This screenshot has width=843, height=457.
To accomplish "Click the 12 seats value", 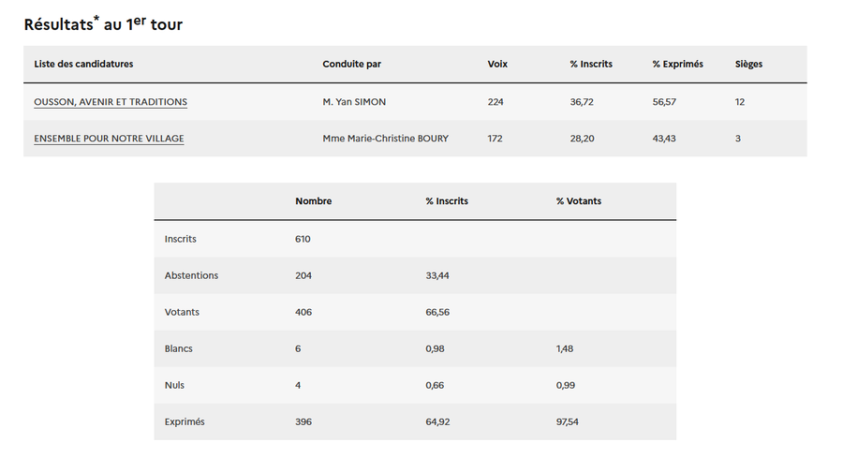I will point(740,102).
